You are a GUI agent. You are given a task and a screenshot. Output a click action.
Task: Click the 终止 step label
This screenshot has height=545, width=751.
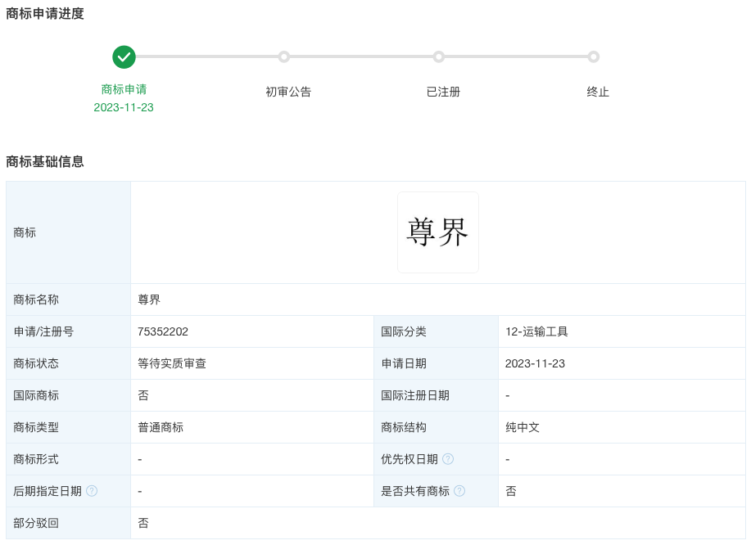598,92
